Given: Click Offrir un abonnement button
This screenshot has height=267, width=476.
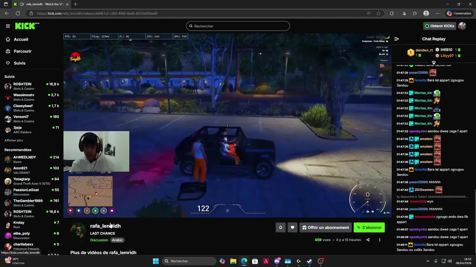Looking at the screenshot, I should 325,228.
